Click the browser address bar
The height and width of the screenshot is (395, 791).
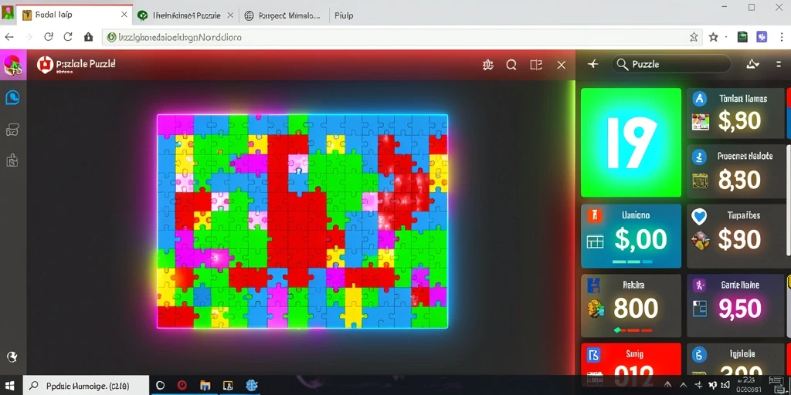402,37
